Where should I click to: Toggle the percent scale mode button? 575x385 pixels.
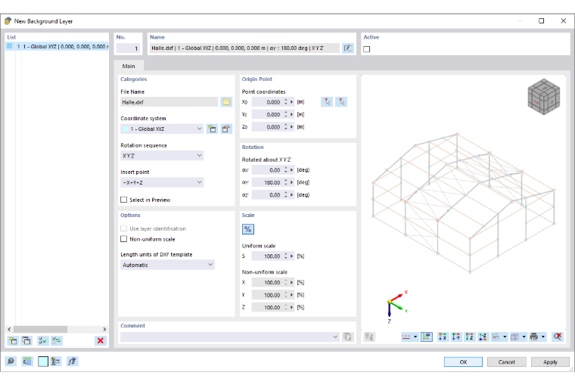[248, 229]
